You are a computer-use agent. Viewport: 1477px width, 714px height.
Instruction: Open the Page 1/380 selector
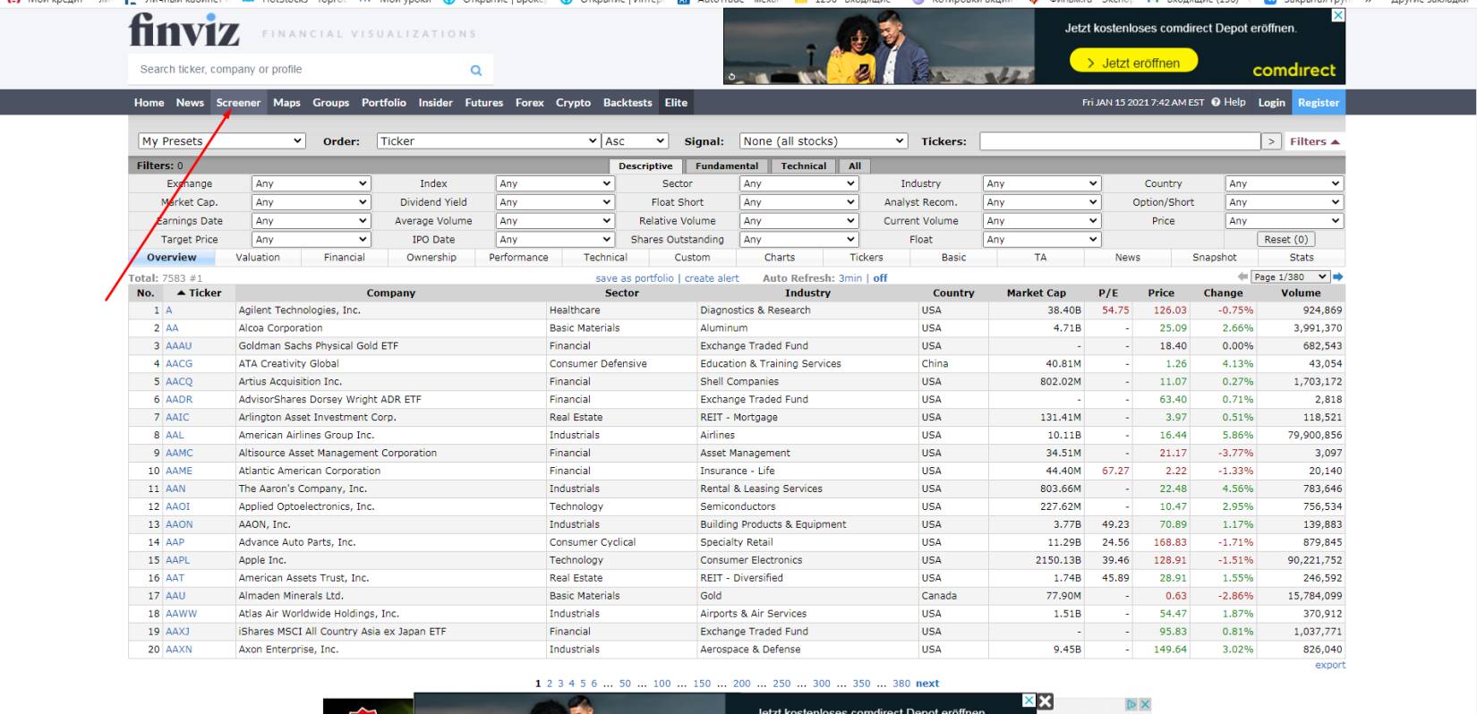pyautogui.click(x=1290, y=277)
